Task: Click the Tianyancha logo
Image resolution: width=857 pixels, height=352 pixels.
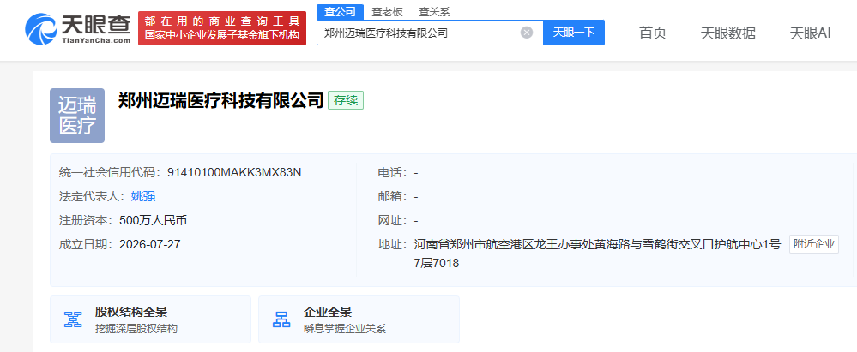Action: click(x=77, y=28)
